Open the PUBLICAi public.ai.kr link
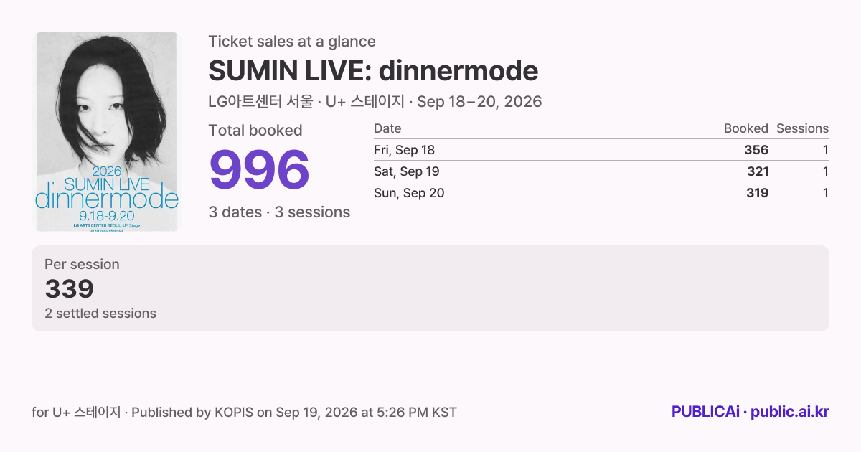Viewport: 861px width, 452px height. click(x=750, y=412)
